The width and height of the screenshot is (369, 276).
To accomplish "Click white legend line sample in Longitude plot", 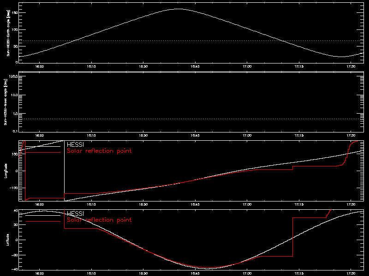I will click(x=43, y=146).
